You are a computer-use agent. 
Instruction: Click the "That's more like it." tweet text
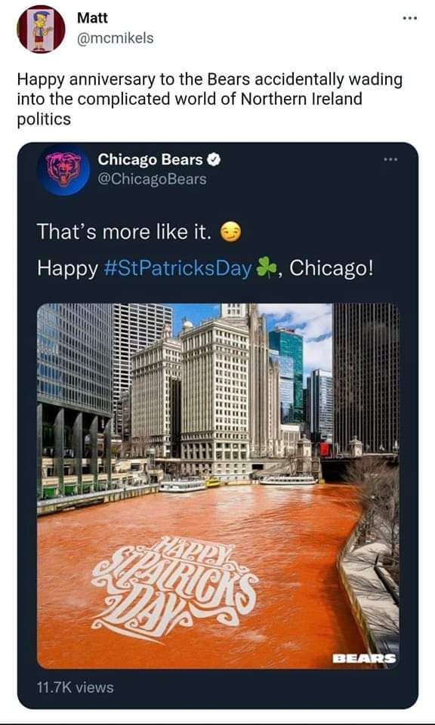[124, 232]
